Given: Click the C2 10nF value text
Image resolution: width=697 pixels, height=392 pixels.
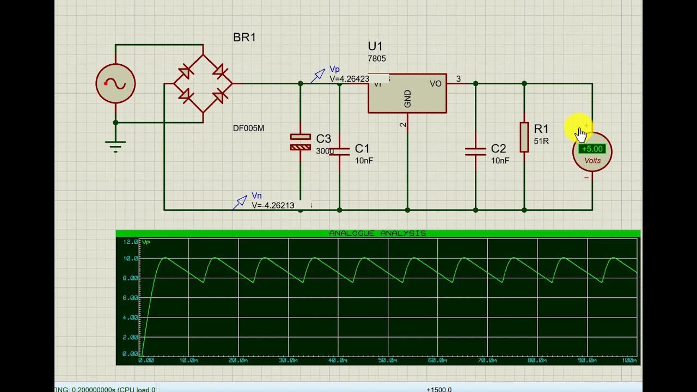Looking at the screenshot, I should point(500,161).
